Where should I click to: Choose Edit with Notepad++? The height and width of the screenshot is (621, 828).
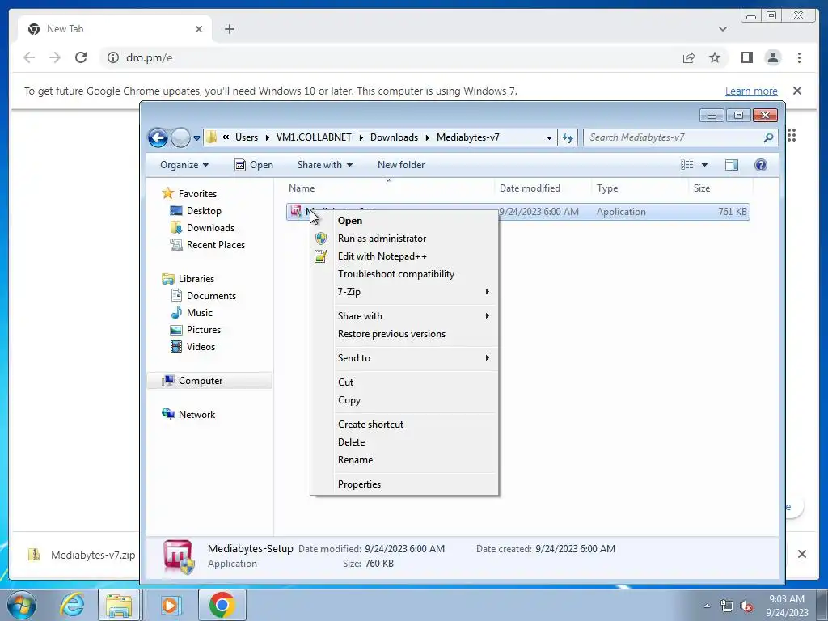pos(404,256)
